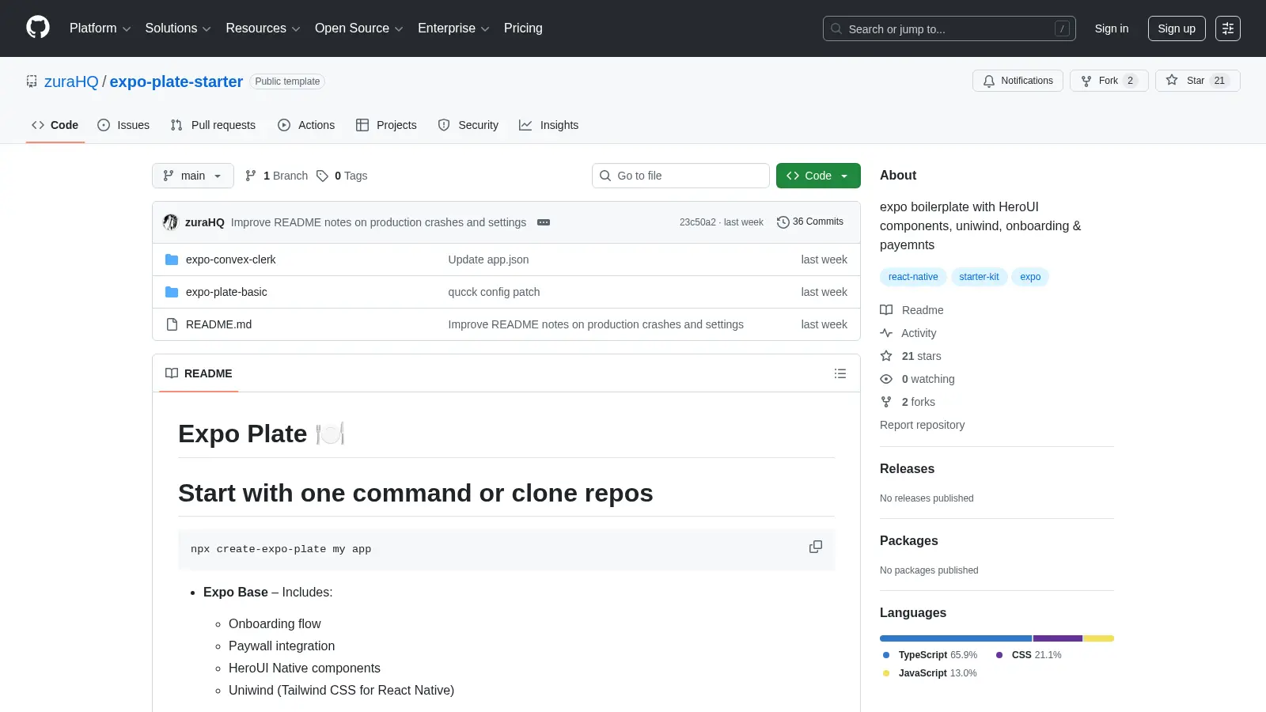Click the JavaScript 13.0% language link
Image resolution: width=1266 pixels, height=712 pixels.
tap(931, 673)
